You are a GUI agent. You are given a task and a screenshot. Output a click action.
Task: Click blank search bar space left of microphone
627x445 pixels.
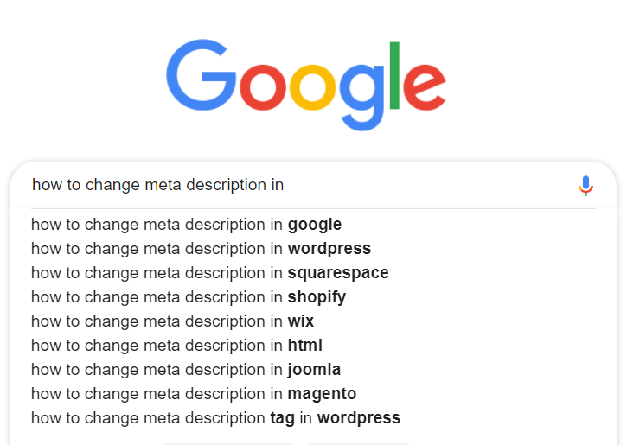[x=432, y=185]
